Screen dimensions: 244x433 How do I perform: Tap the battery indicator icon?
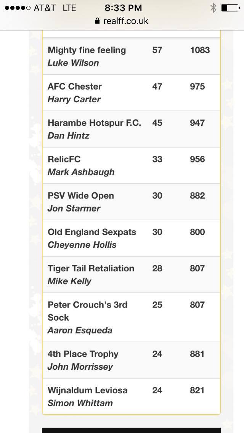pyautogui.click(x=230, y=8)
